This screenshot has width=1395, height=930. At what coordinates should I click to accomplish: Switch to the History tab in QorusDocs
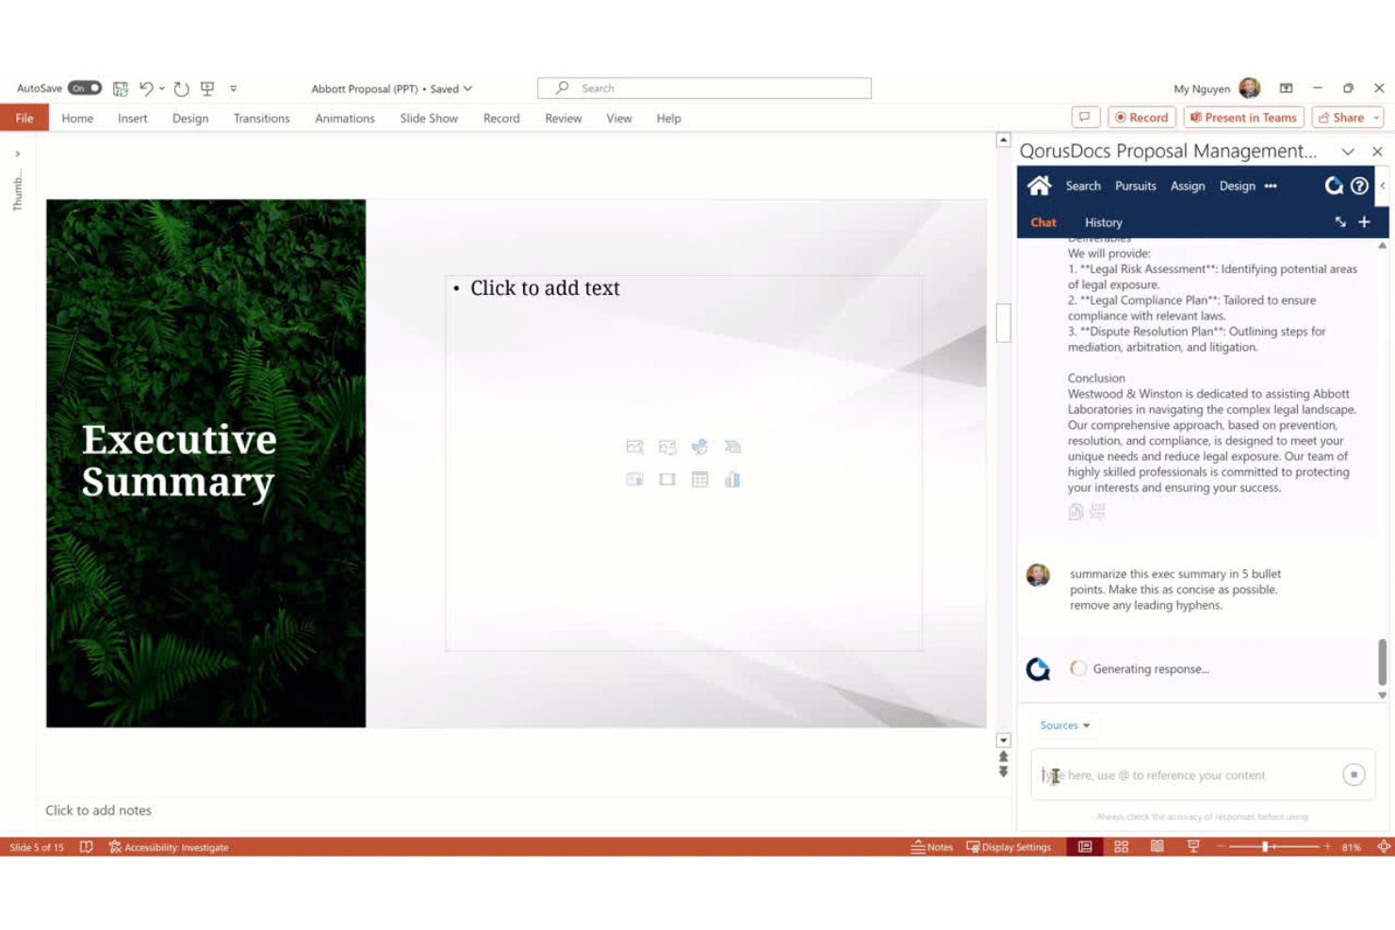click(1103, 222)
